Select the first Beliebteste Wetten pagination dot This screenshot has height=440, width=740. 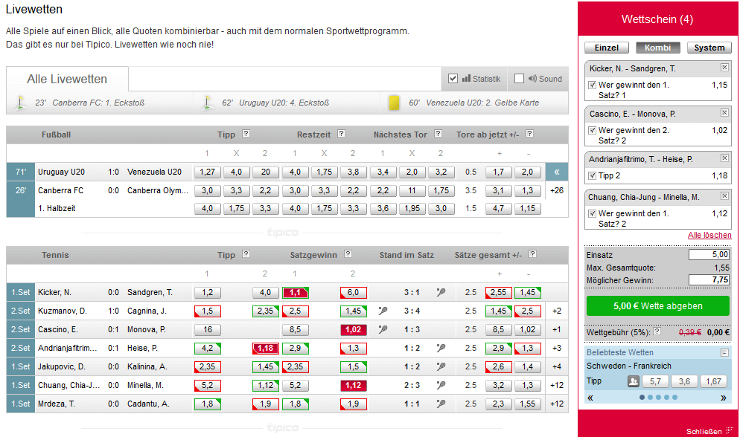point(642,397)
